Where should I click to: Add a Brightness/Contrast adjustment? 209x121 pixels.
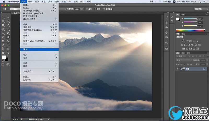tap(184, 41)
